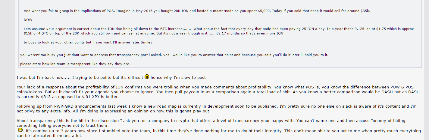This screenshot has height=140, width=429.
Task: Click the undecided face emoji after "difficult"
Action: coord(147,77)
